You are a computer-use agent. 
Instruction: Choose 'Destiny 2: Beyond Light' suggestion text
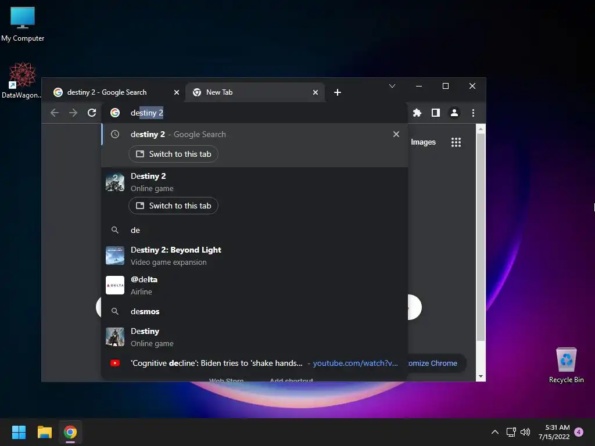(175, 250)
